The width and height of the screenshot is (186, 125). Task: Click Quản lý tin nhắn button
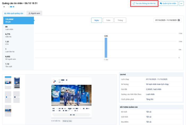pyautogui.click(x=168, y=3)
